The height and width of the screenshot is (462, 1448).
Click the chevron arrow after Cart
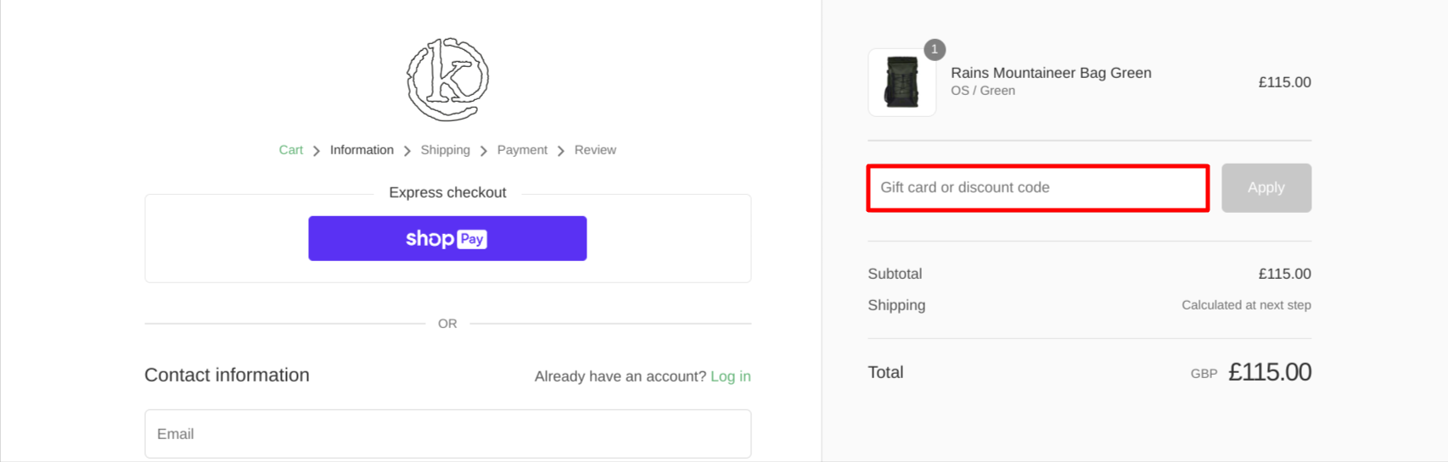[317, 151]
